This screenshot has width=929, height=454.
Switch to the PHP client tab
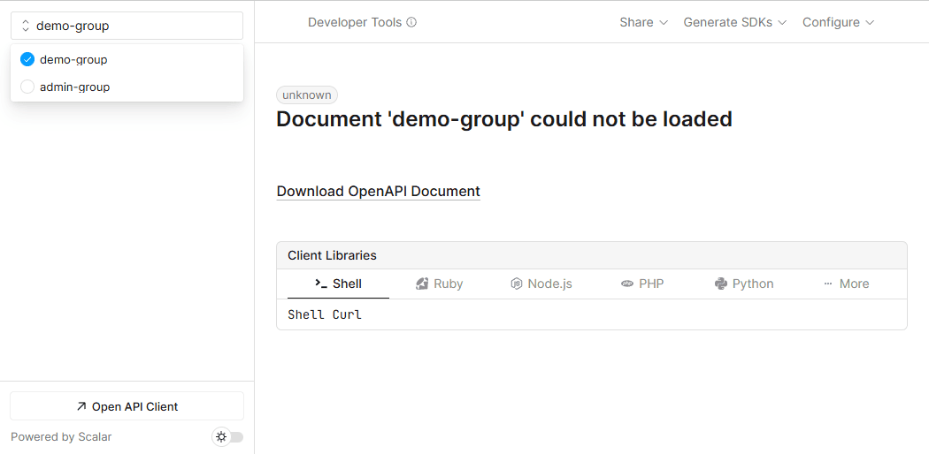tap(642, 284)
